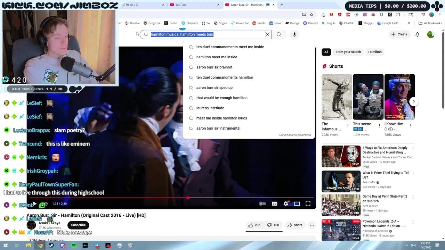Open the Chrome three-dot menu

coord(440,15)
